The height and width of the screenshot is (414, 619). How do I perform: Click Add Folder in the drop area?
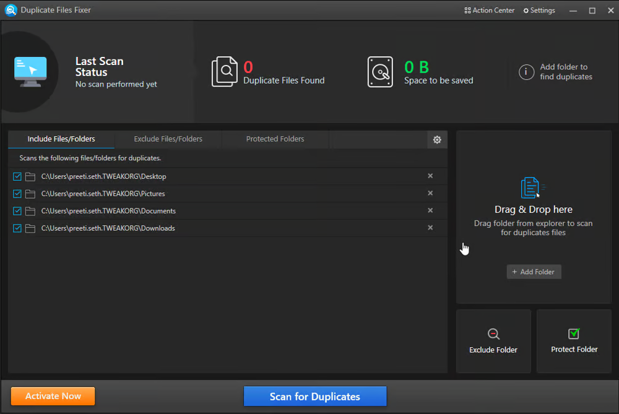tap(534, 272)
